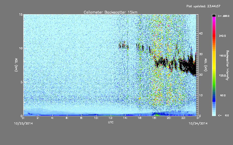Click the cloud layer near 10 km at 14 UTC
The width and height of the screenshot is (233, 145).
coord(123,45)
